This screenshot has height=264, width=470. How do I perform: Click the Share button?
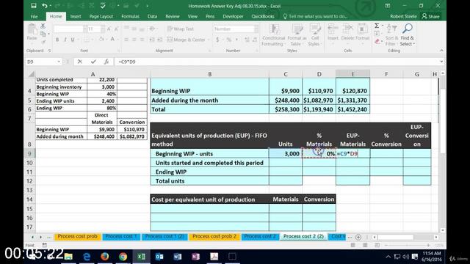tap(431, 16)
